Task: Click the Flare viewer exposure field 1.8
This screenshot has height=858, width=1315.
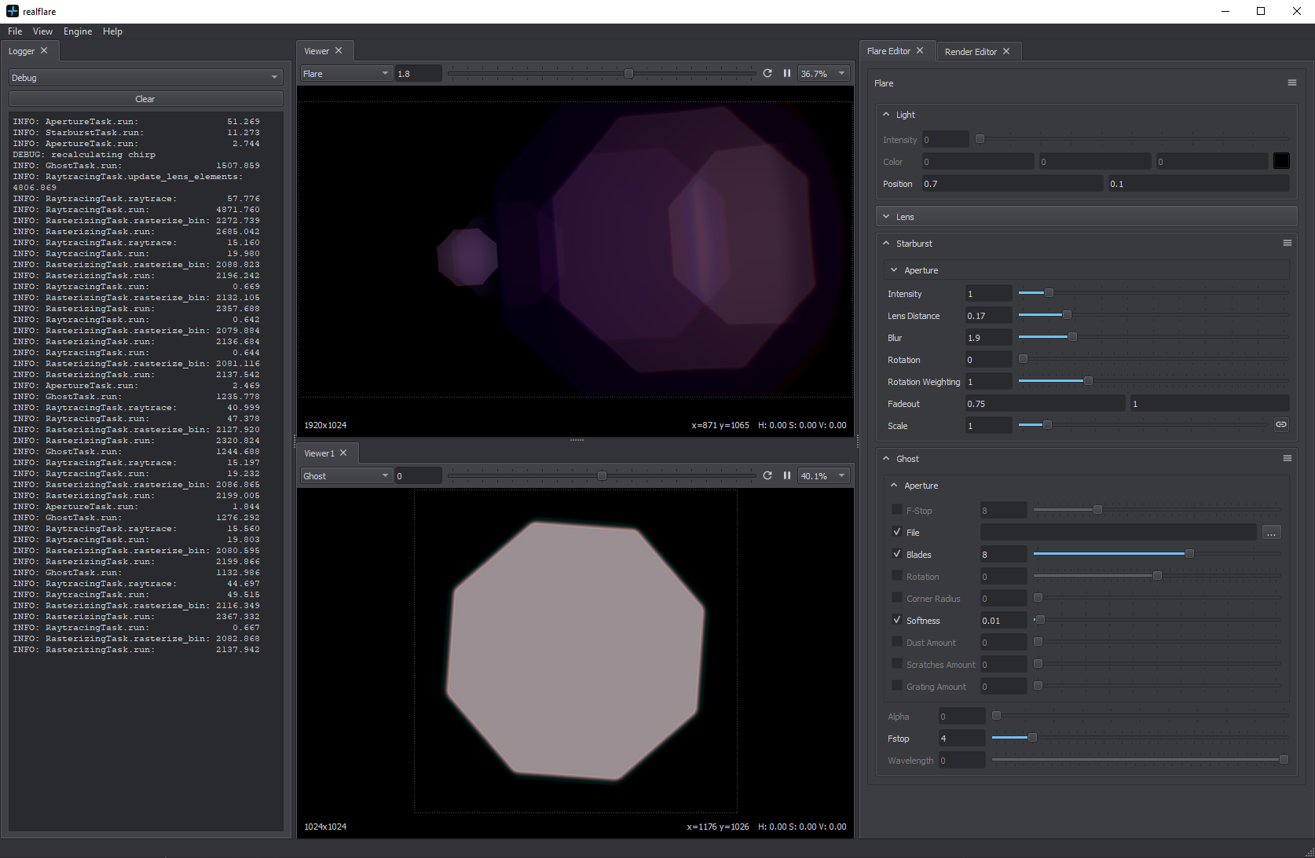Action: [x=418, y=73]
